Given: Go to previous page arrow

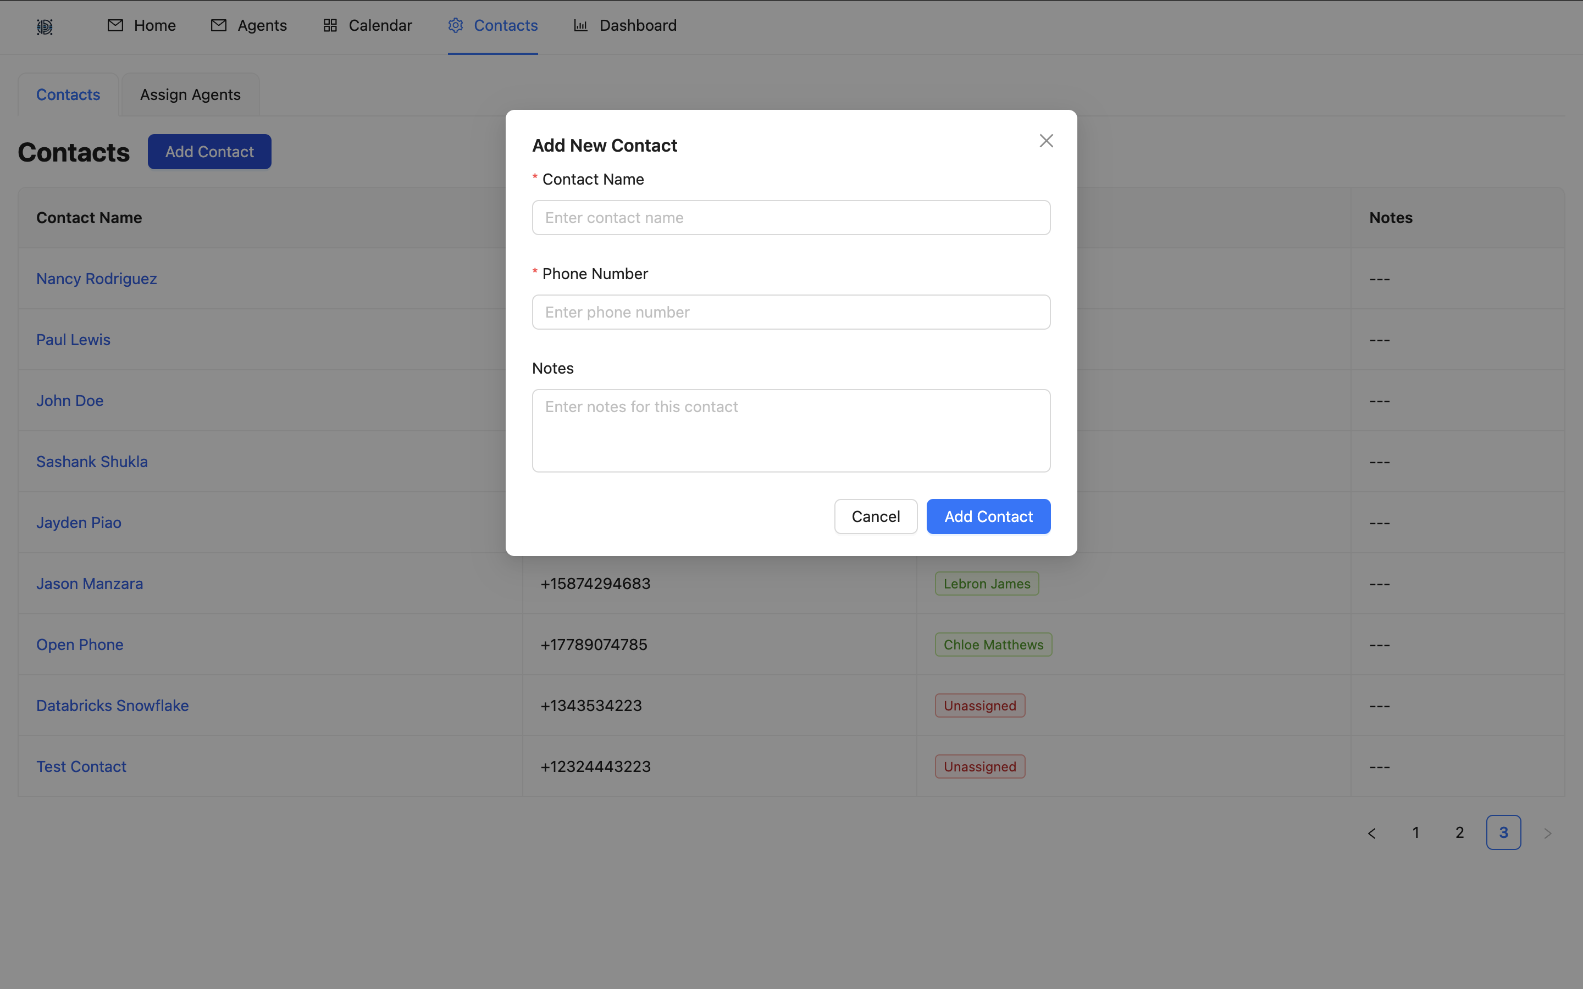Looking at the screenshot, I should point(1372,832).
